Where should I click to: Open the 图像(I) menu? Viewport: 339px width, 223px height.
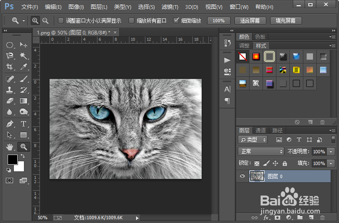pos(76,7)
